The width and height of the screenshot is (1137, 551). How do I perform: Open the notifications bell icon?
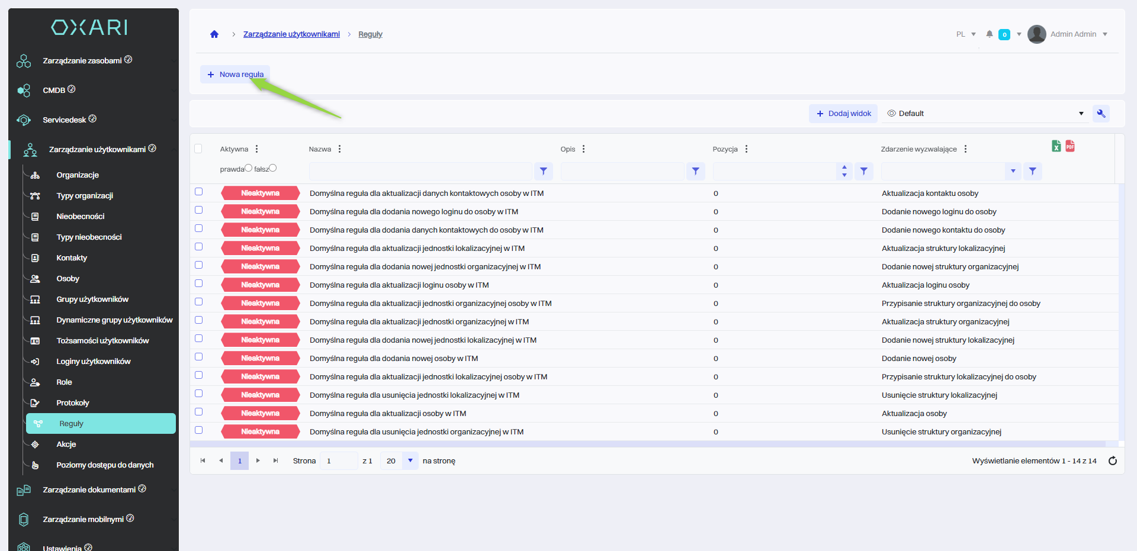(x=989, y=34)
